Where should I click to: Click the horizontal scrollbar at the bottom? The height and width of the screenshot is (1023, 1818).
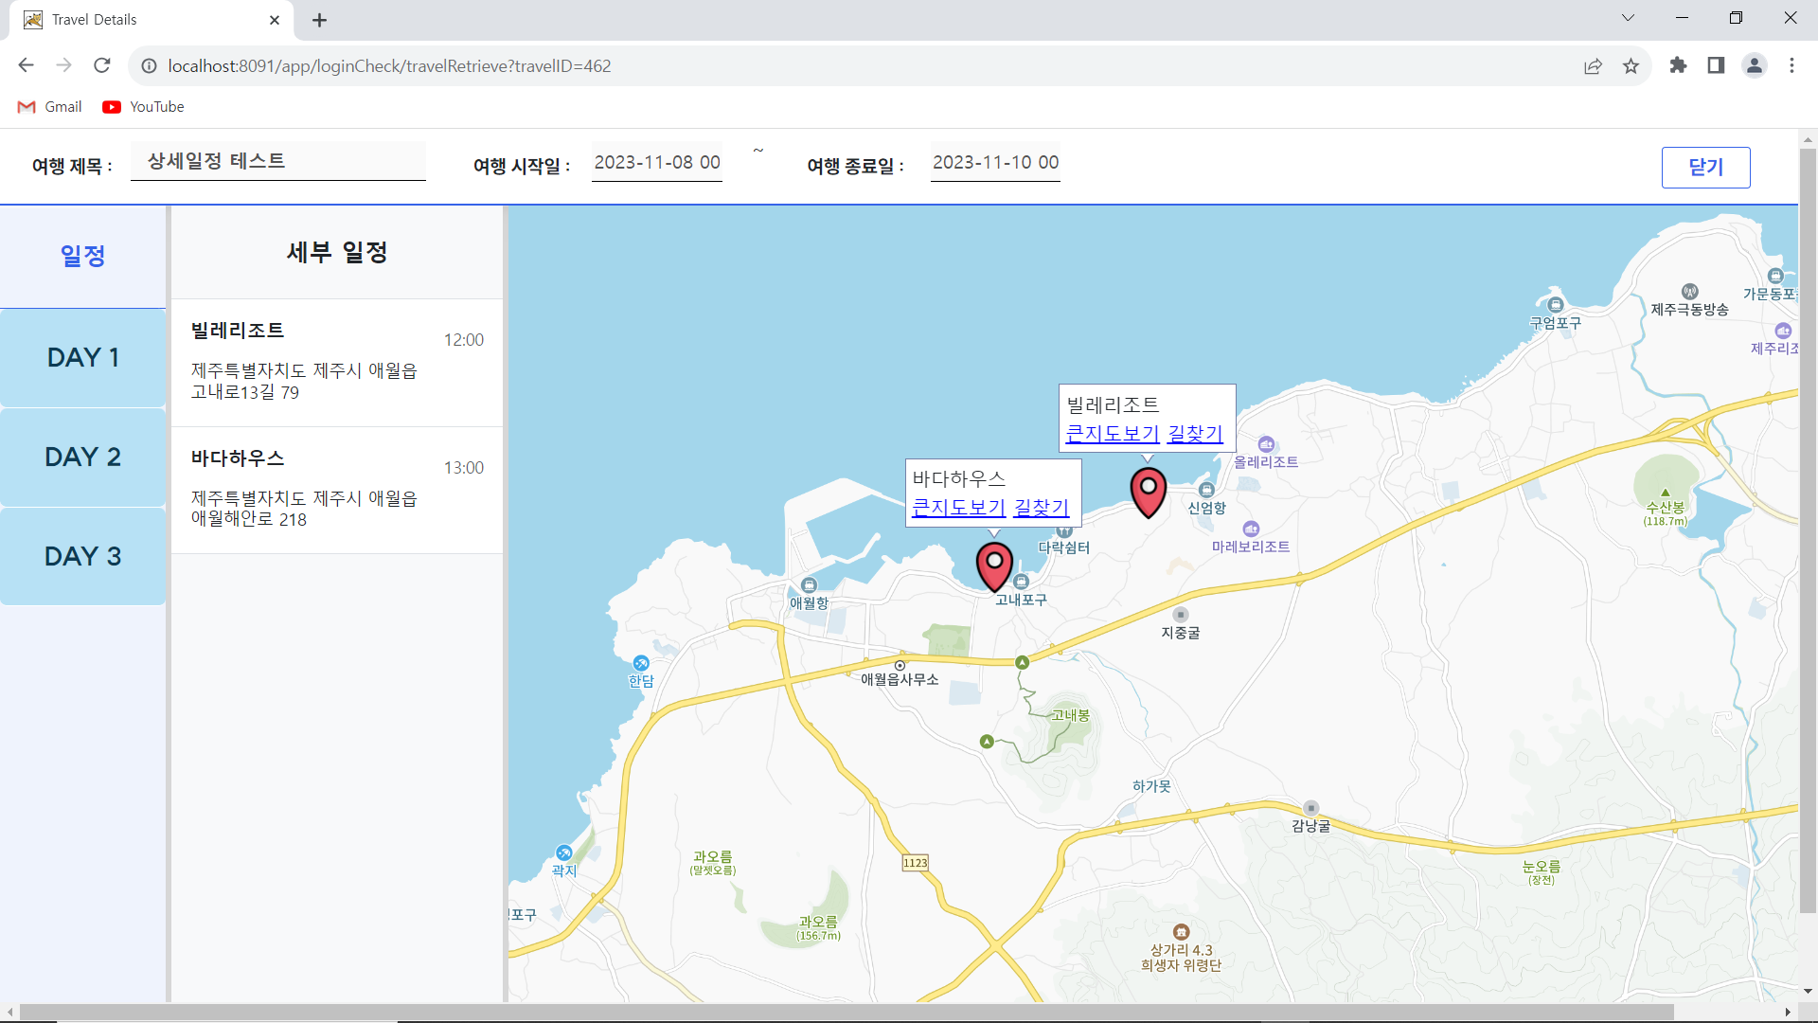click(x=846, y=1012)
